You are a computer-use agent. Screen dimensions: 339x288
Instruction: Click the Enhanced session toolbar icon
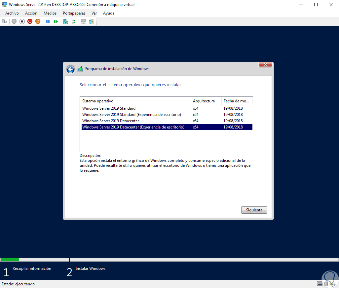(84, 21)
